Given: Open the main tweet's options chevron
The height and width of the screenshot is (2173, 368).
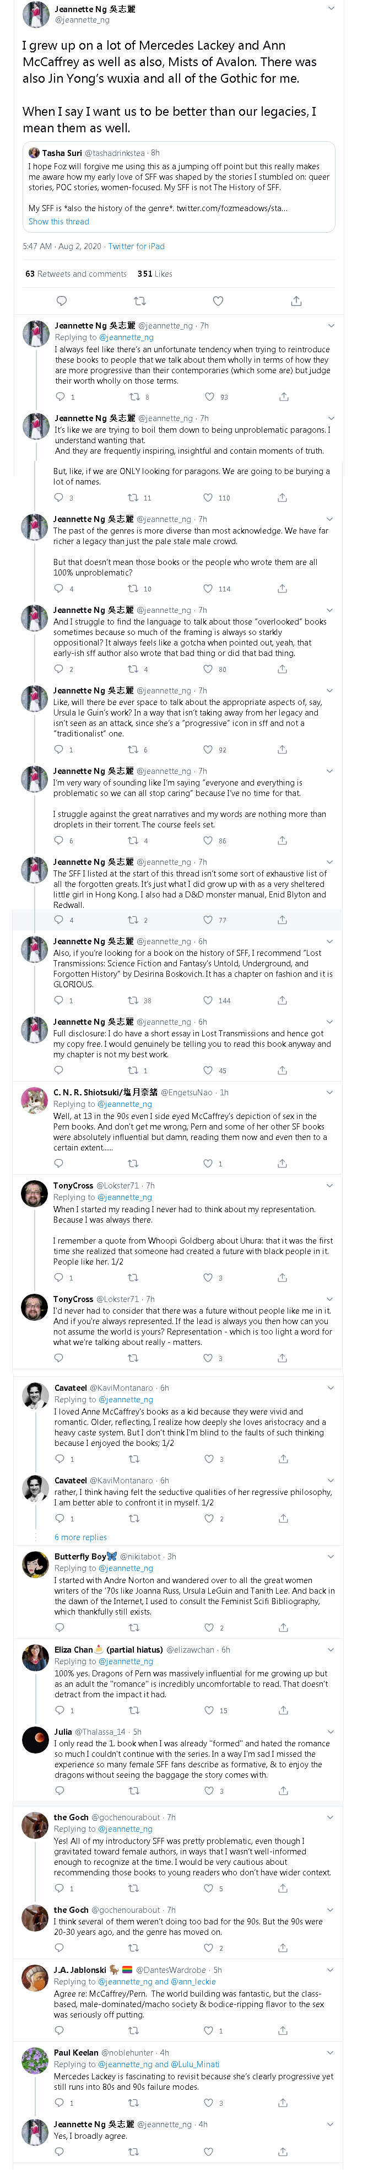Looking at the screenshot, I should pyautogui.click(x=331, y=9).
